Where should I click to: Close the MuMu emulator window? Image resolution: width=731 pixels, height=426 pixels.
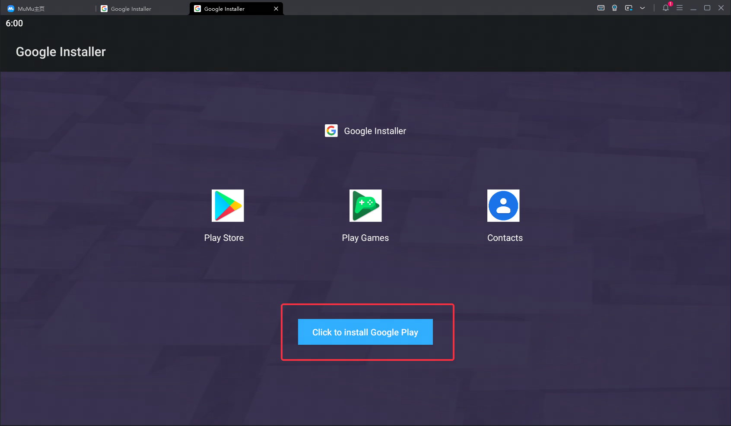click(x=721, y=8)
